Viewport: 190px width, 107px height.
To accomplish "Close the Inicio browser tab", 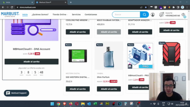I will [x=32, y=2].
